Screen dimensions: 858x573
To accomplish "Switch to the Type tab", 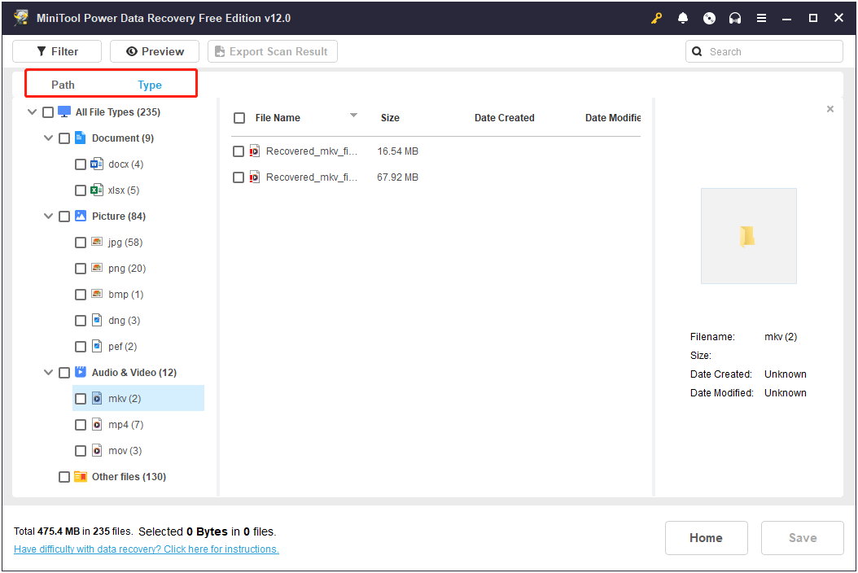I will 150,85.
